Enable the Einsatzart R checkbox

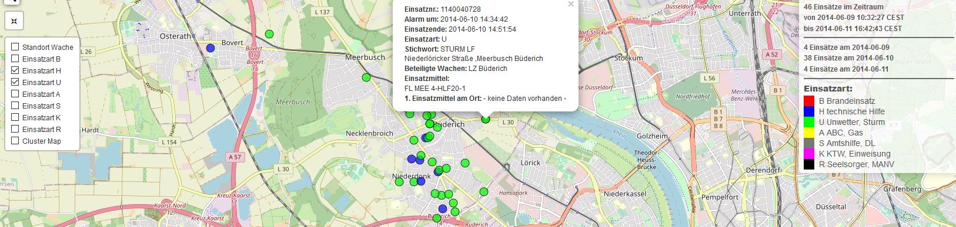[15, 129]
